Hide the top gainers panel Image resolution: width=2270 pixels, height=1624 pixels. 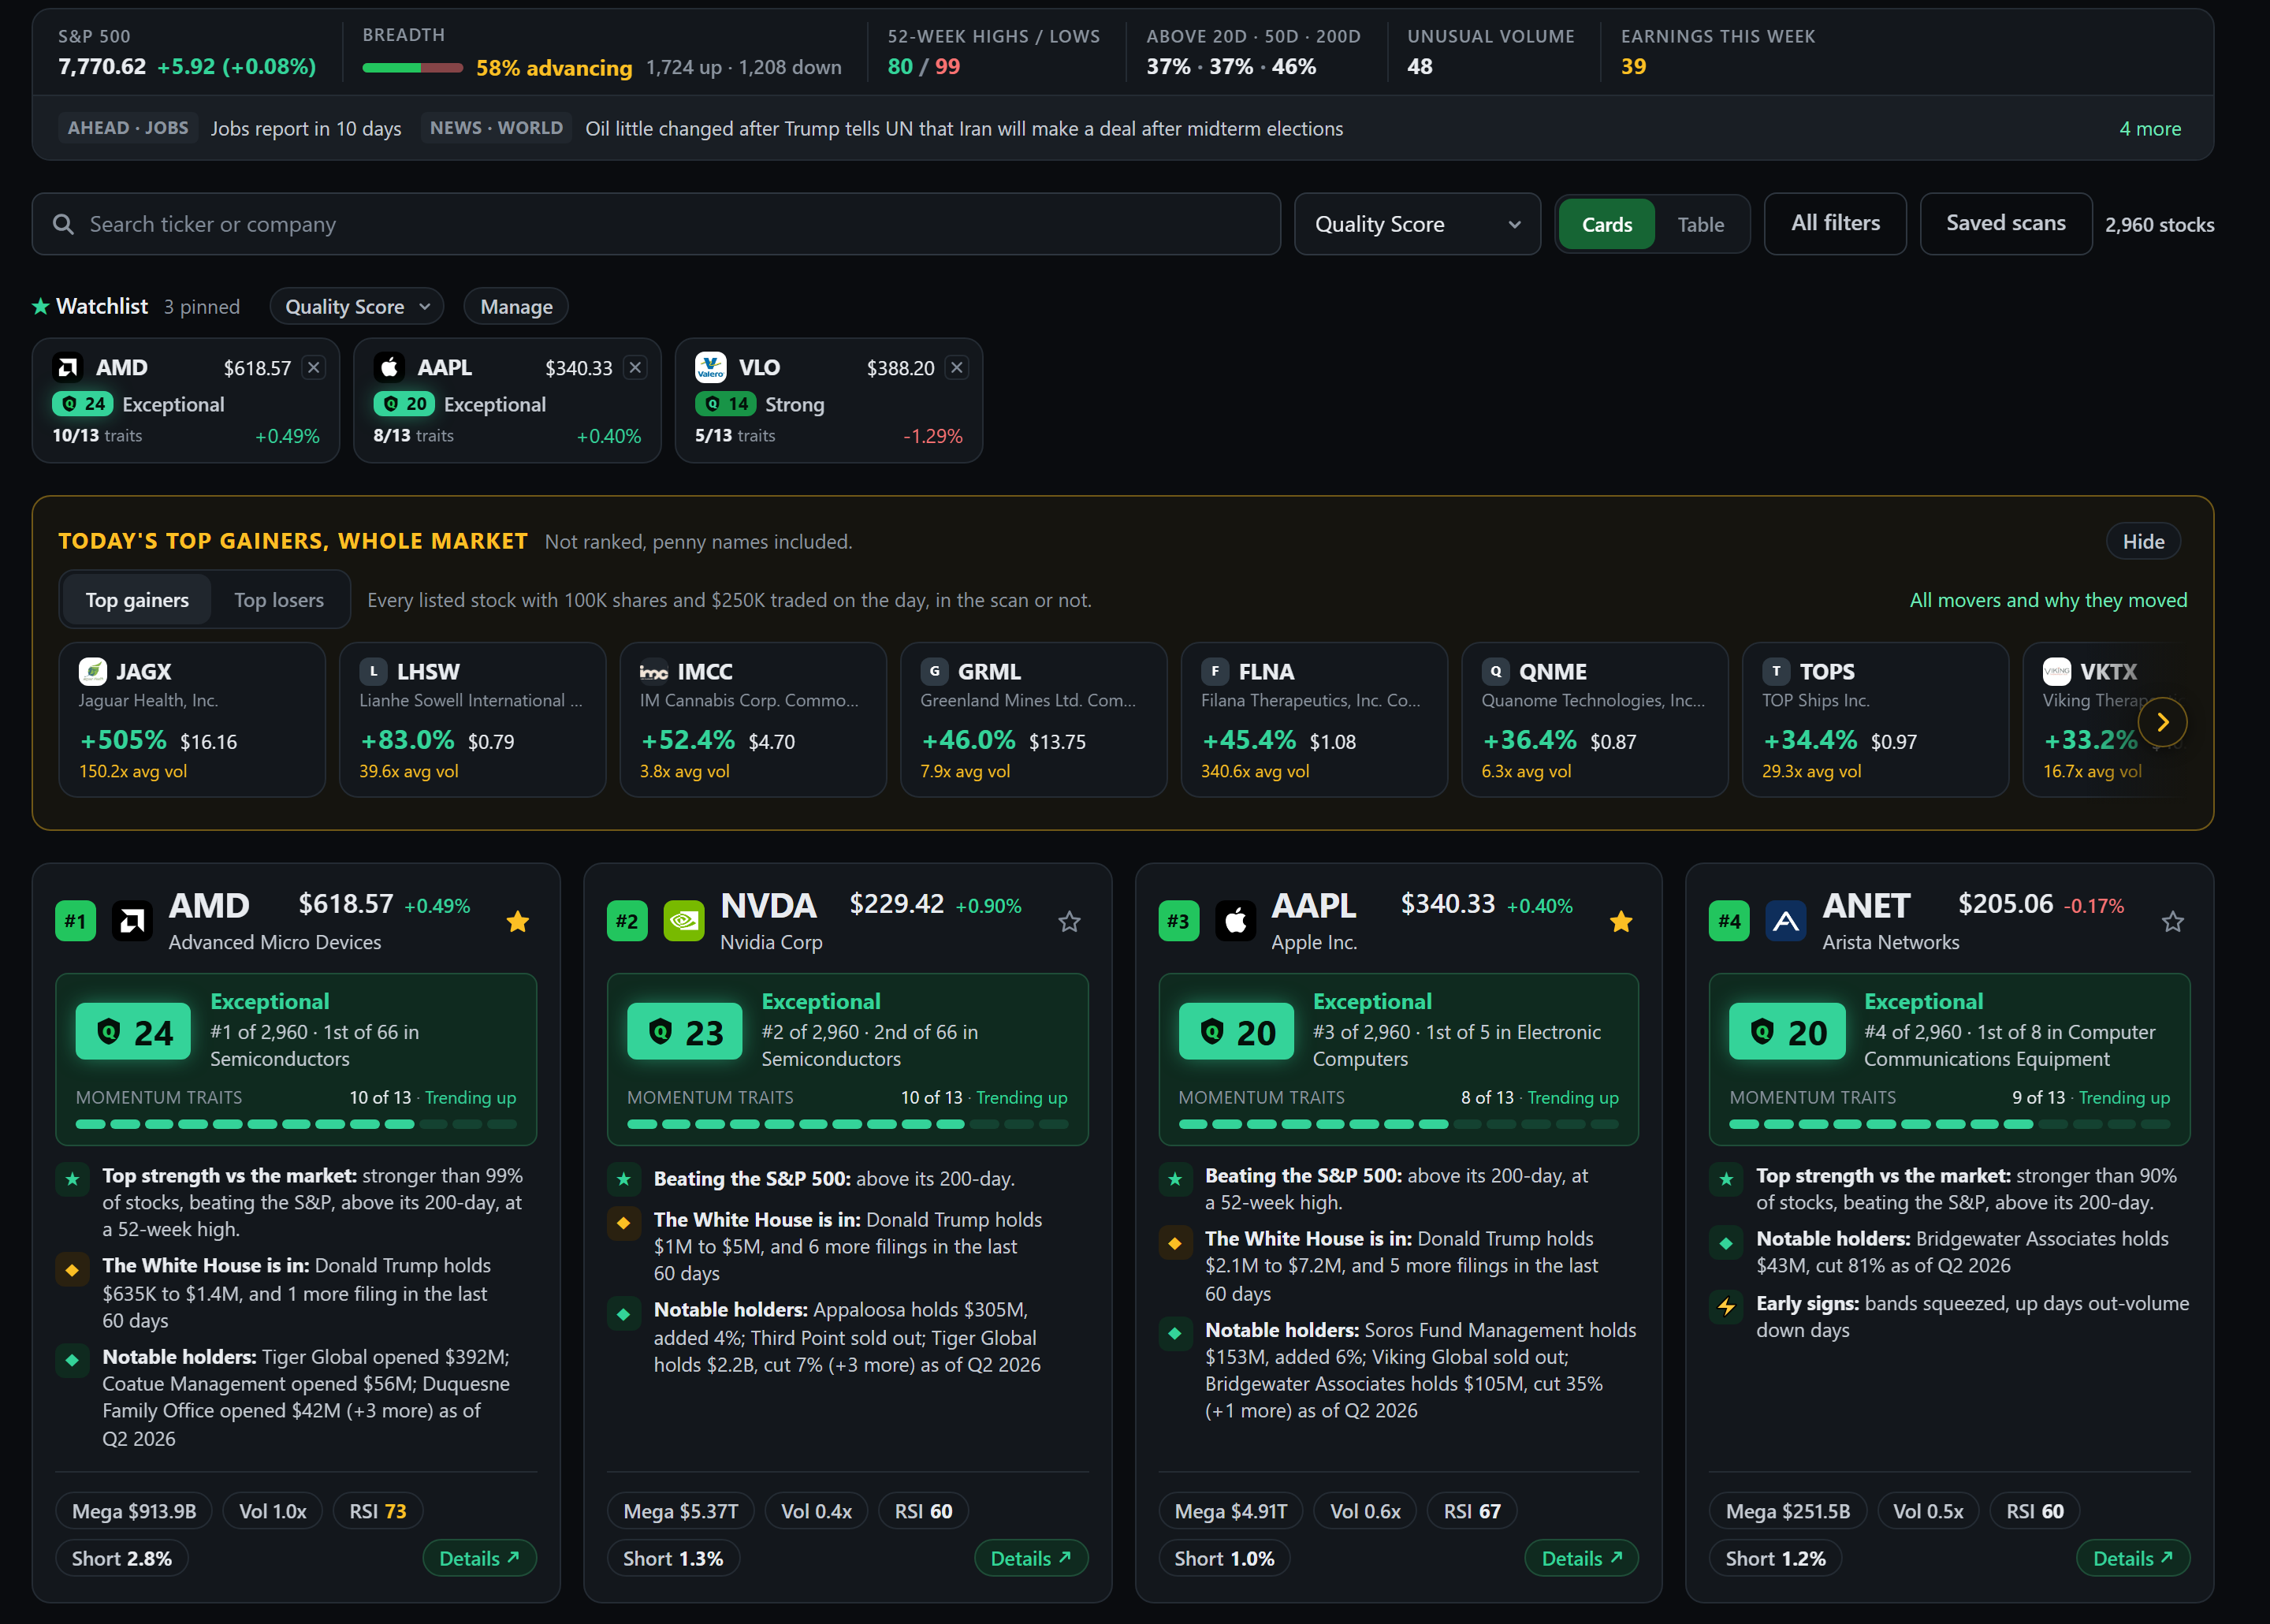[x=2143, y=541]
